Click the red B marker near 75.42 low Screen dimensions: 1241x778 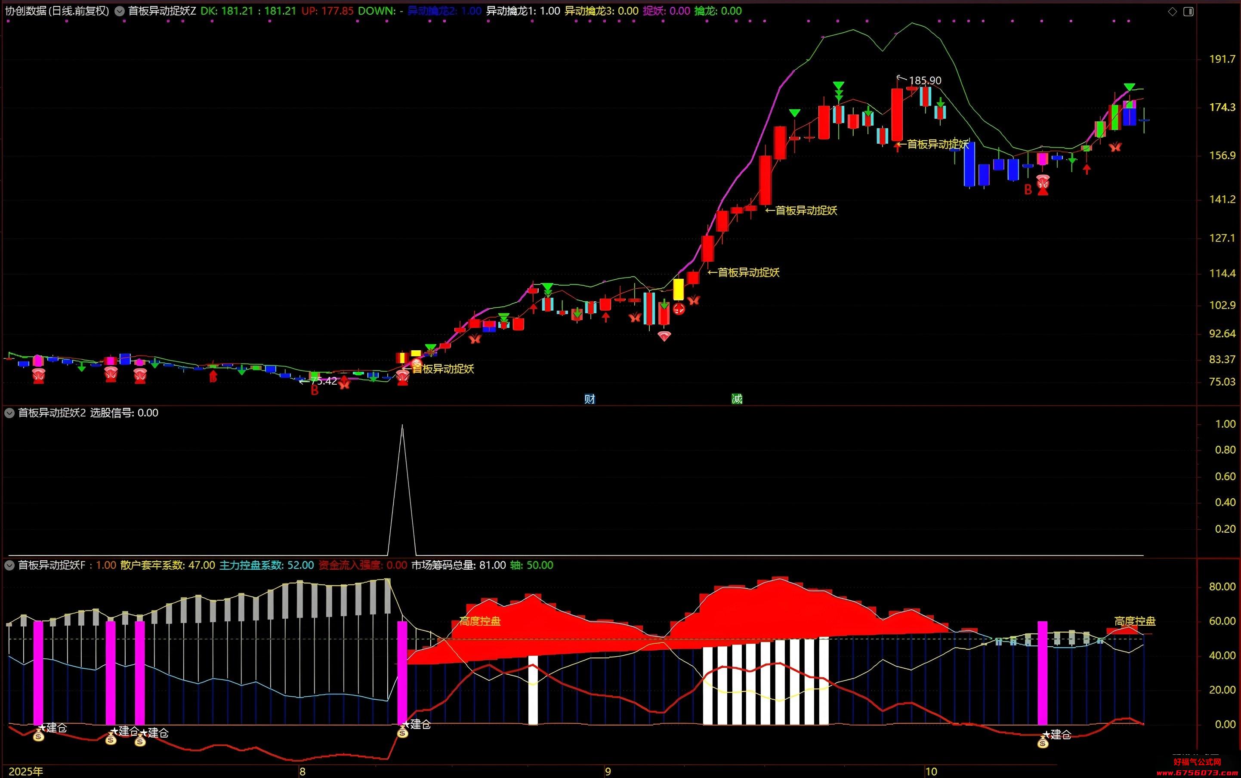(315, 391)
